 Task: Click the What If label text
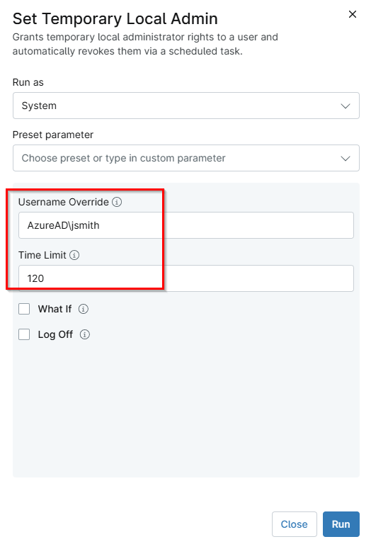(x=55, y=309)
